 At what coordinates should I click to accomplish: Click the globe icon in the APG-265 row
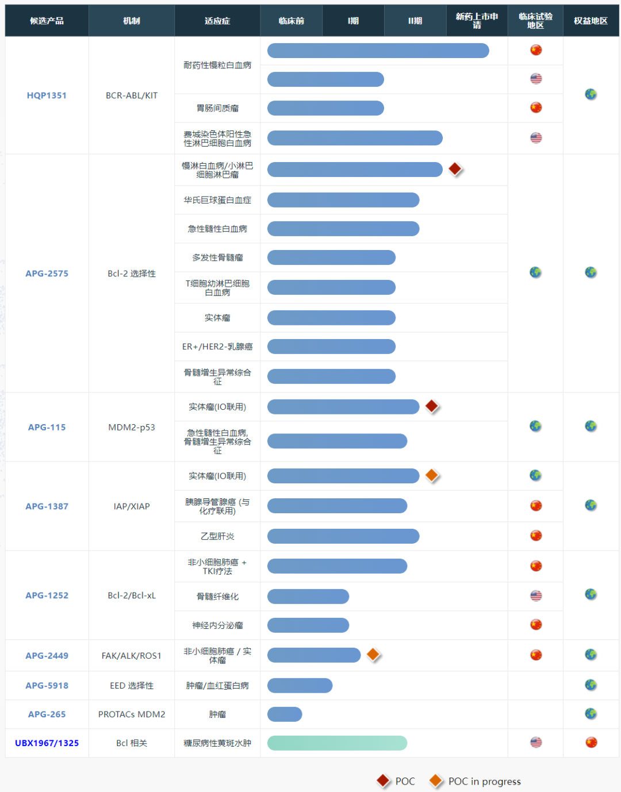click(x=591, y=714)
